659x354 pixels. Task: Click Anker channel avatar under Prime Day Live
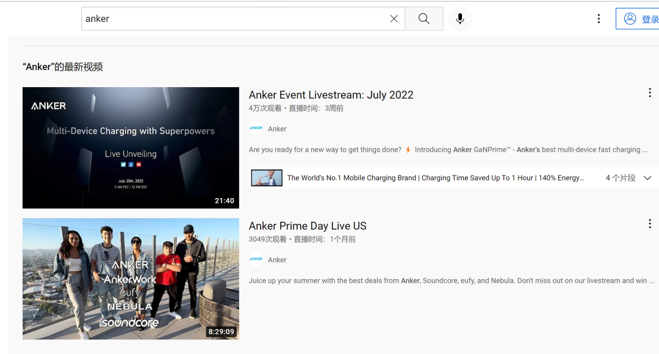click(256, 259)
